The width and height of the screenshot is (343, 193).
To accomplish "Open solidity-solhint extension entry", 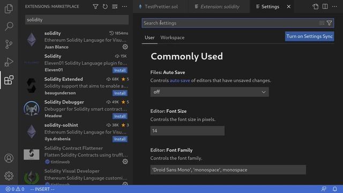I will 76,132.
